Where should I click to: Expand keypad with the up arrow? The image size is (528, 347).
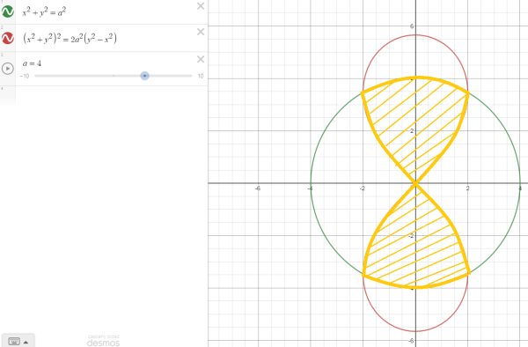pos(26,343)
